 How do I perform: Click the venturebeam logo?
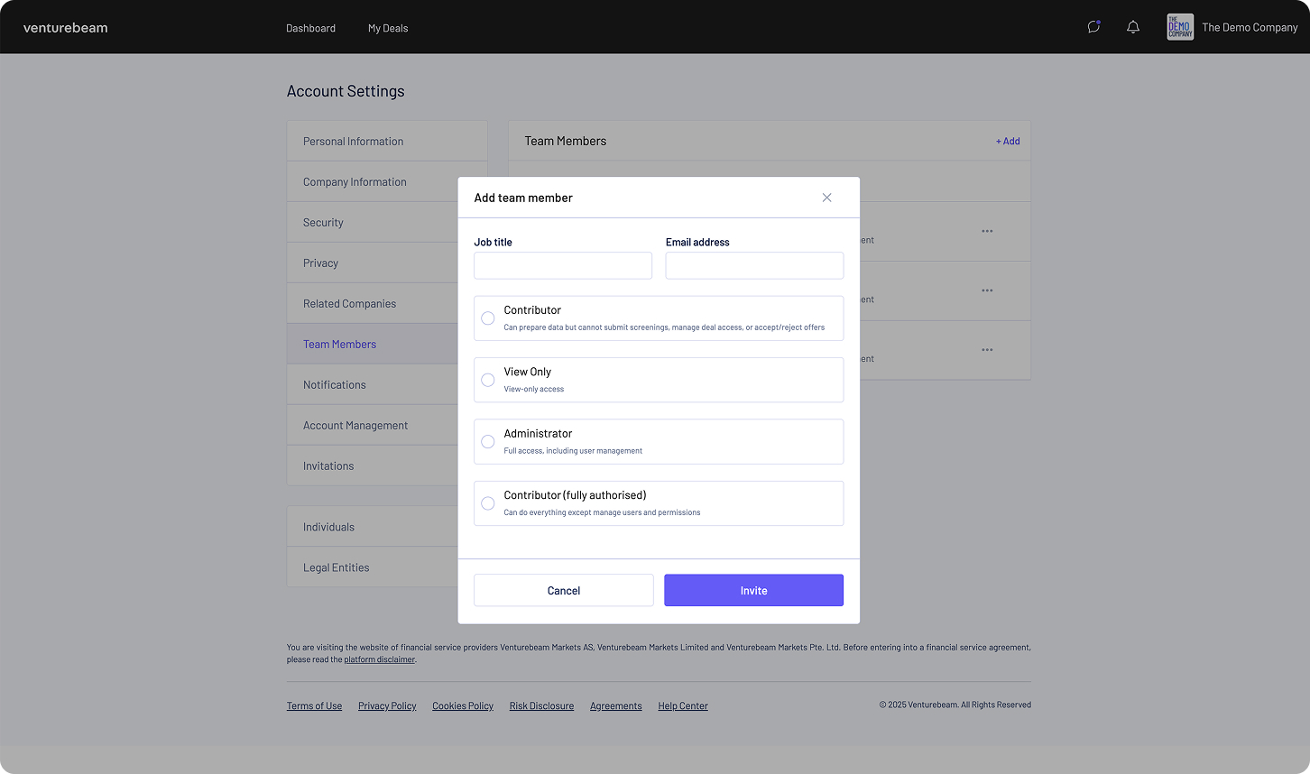pos(65,28)
